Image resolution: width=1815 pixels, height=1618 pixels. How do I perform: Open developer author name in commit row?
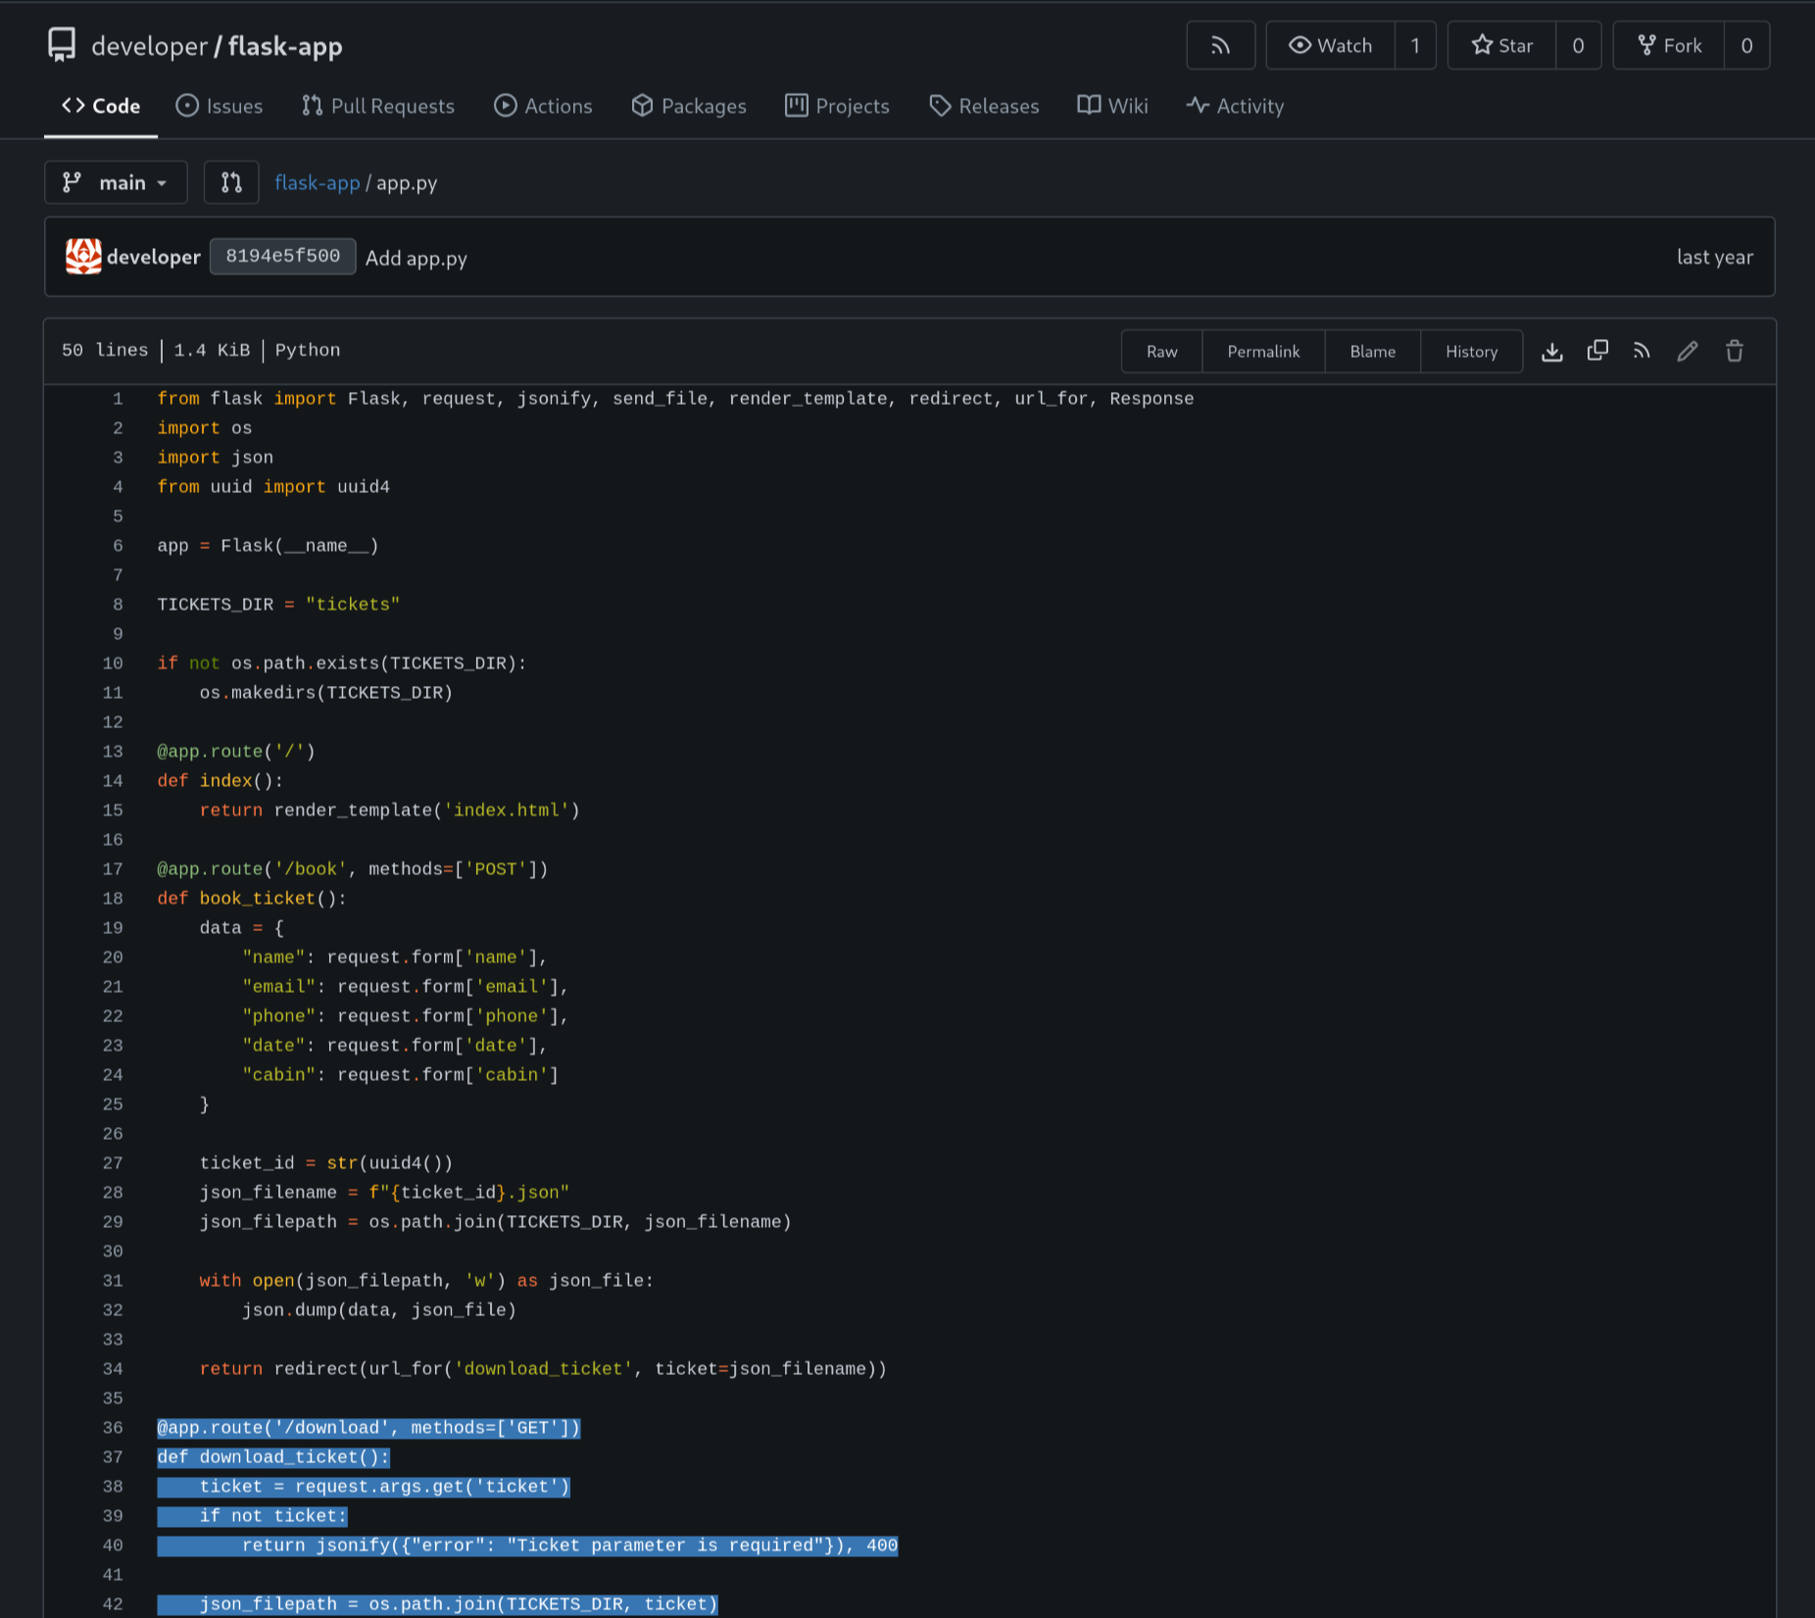(x=153, y=257)
